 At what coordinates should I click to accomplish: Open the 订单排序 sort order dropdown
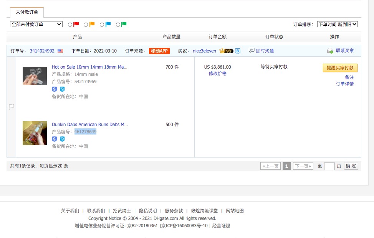(x=337, y=24)
